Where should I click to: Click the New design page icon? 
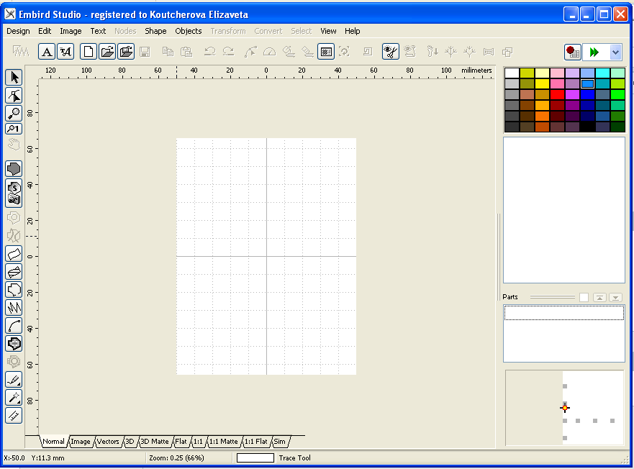[x=88, y=52]
